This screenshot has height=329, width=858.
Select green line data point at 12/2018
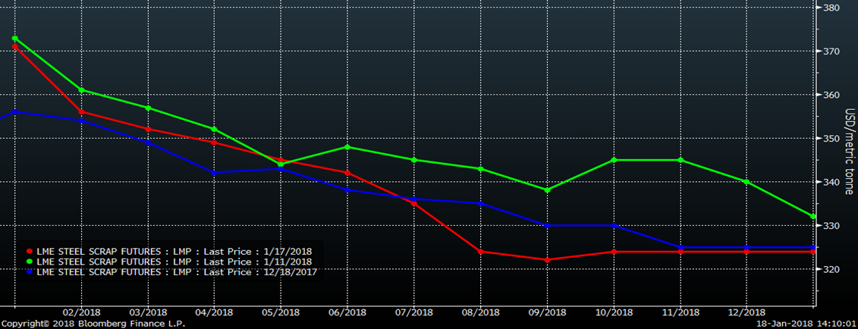pos(746,182)
